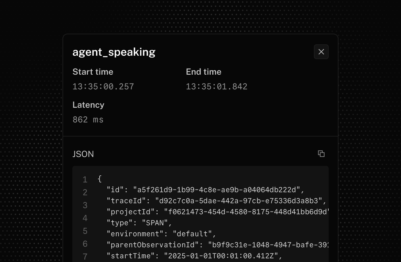401x262 pixels.
Task: Click the opening brace on line 1
Action: point(99,178)
